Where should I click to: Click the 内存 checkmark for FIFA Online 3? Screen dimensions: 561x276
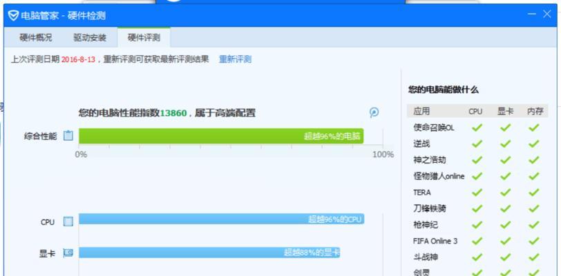pyautogui.click(x=534, y=241)
